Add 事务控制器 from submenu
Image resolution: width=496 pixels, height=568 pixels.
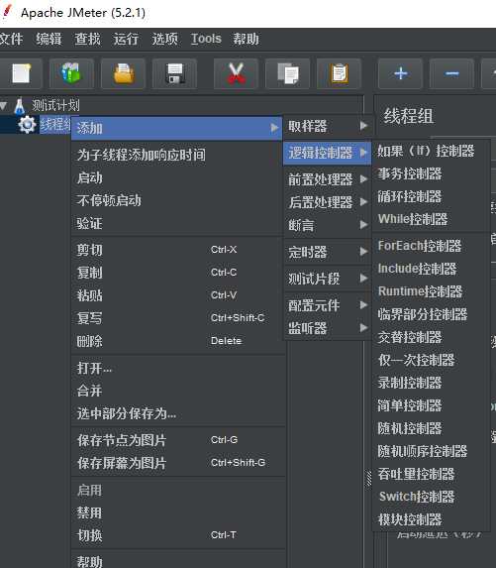click(431, 173)
